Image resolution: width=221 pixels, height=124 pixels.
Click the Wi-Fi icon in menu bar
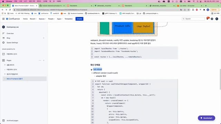[194, 1]
